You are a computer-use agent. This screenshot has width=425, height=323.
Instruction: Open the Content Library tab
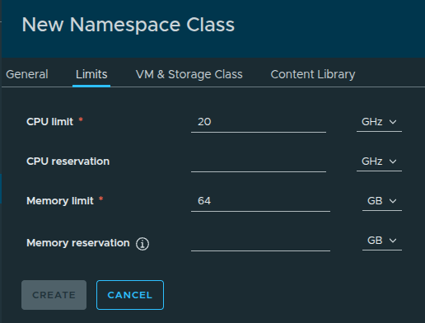(x=313, y=74)
